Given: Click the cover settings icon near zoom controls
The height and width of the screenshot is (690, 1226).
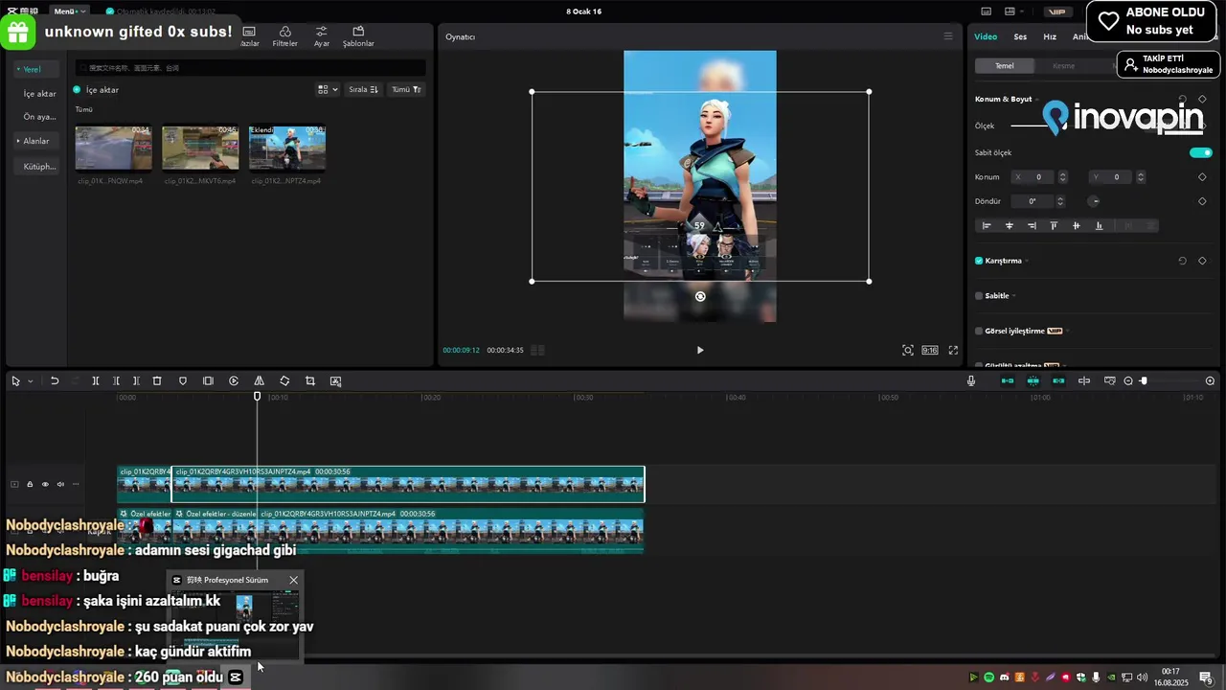Looking at the screenshot, I should (1110, 381).
